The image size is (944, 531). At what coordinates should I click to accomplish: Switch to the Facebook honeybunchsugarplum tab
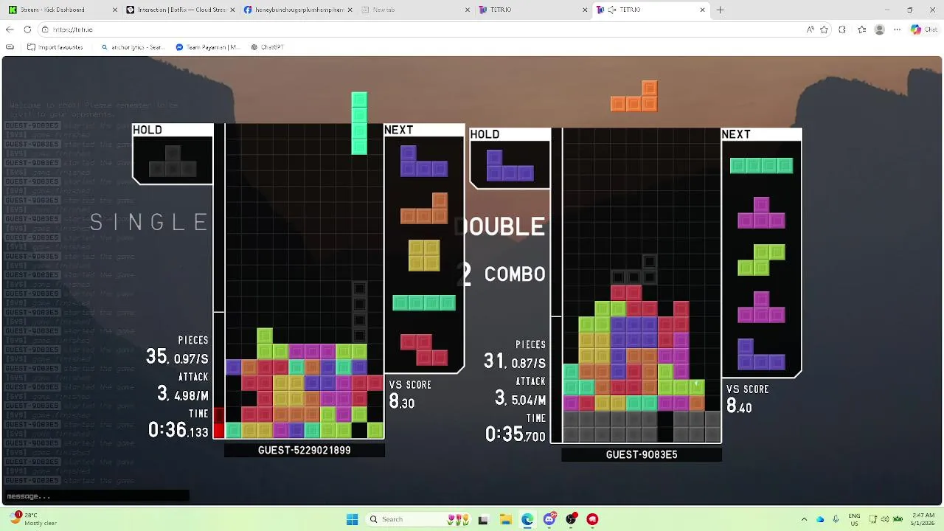coord(297,10)
